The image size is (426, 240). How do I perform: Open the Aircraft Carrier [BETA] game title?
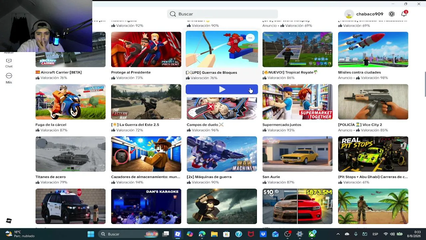pyautogui.click(x=59, y=72)
